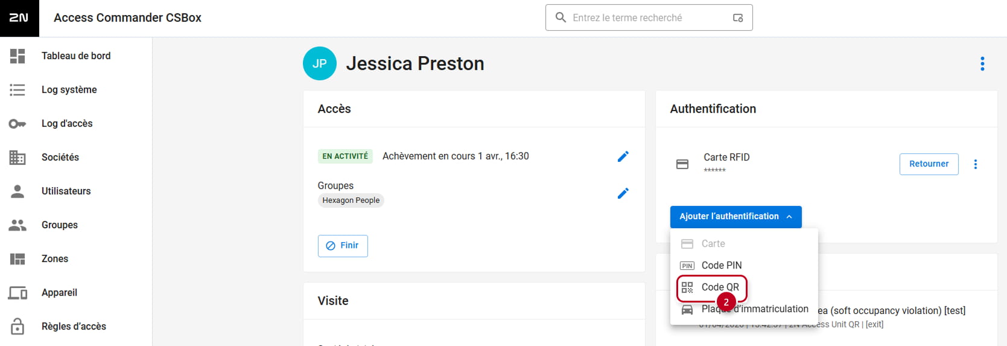Open the user page three-dot menu
This screenshot has width=1007, height=346.
pos(982,63)
